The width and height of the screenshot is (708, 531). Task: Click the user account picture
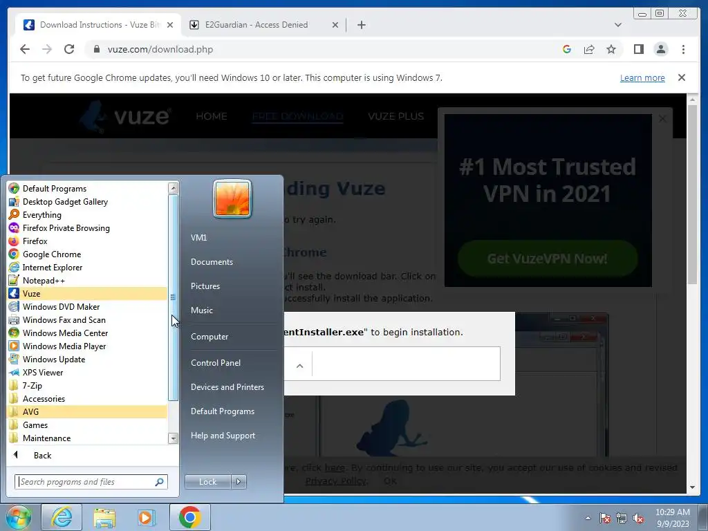coord(232,198)
